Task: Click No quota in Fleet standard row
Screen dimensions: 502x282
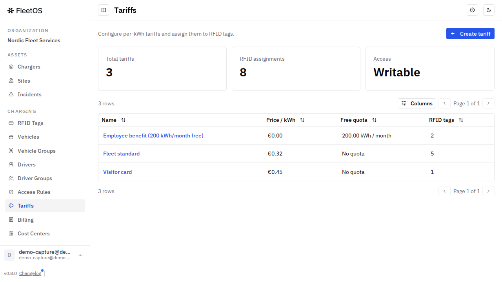Action: coord(353,154)
